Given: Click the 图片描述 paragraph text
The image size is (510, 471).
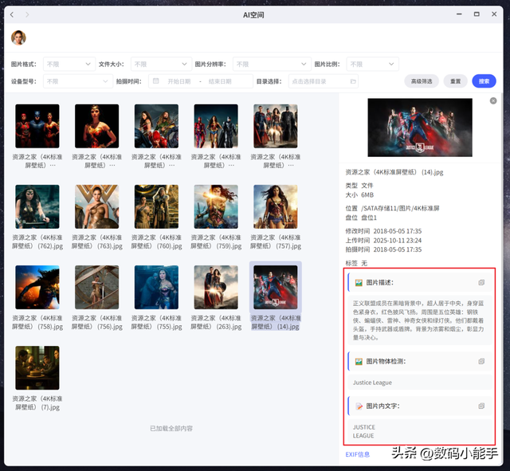Looking at the screenshot, I should (x=418, y=320).
